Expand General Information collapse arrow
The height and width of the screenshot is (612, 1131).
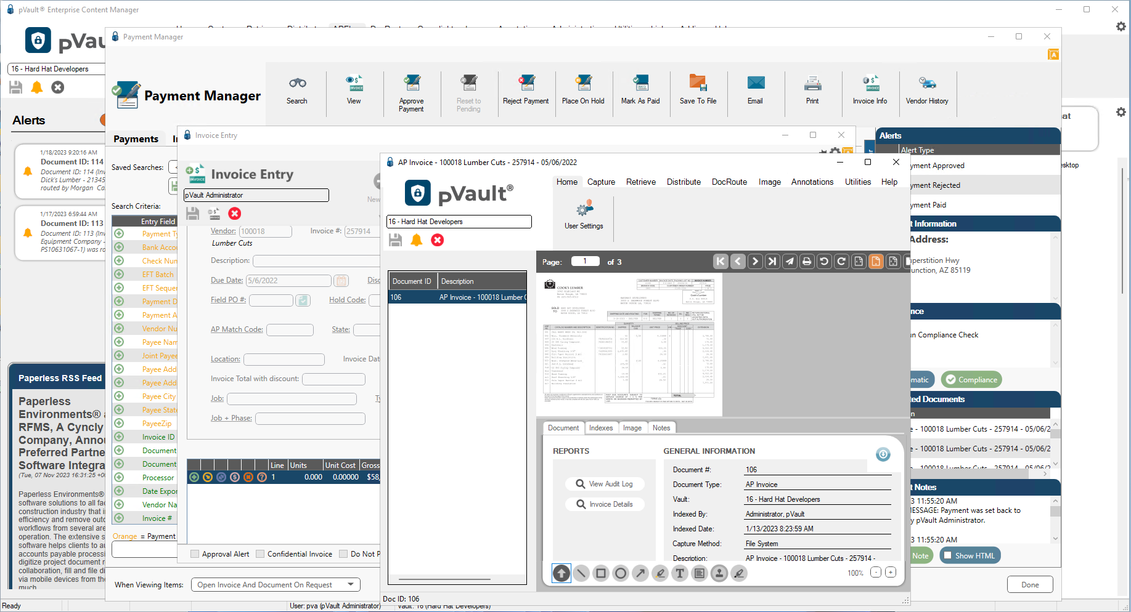pos(883,454)
